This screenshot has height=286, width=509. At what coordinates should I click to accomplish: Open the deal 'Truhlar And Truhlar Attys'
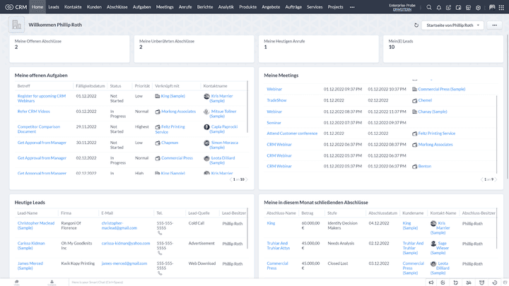[279, 246]
